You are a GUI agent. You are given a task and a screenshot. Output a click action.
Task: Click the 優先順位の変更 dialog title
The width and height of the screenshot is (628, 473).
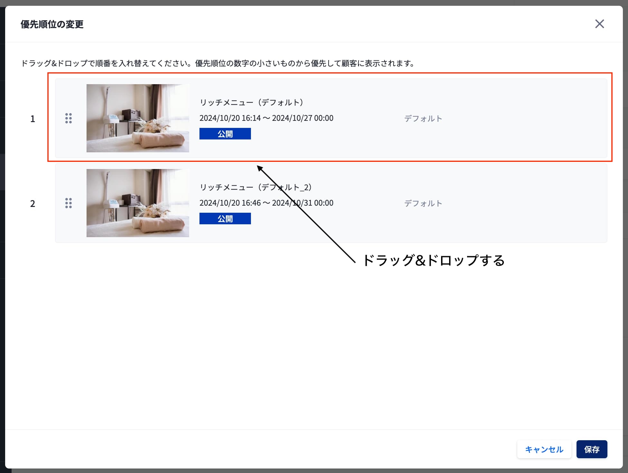tap(52, 24)
